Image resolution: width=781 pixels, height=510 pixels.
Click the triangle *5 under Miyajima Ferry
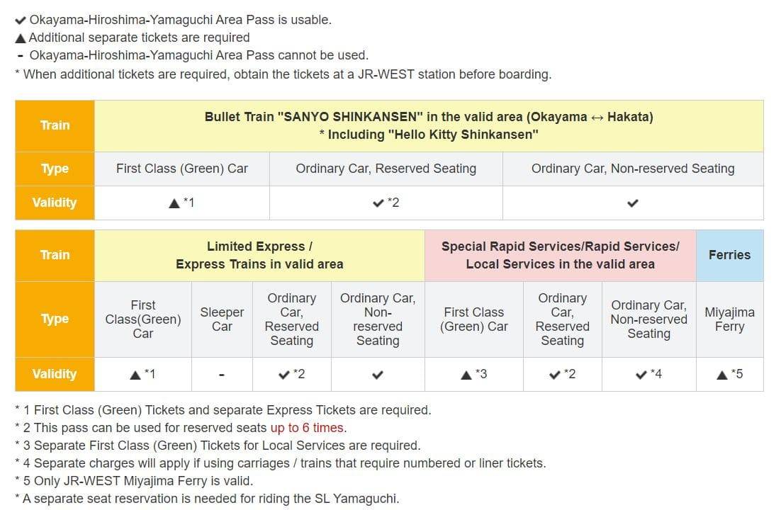click(729, 374)
